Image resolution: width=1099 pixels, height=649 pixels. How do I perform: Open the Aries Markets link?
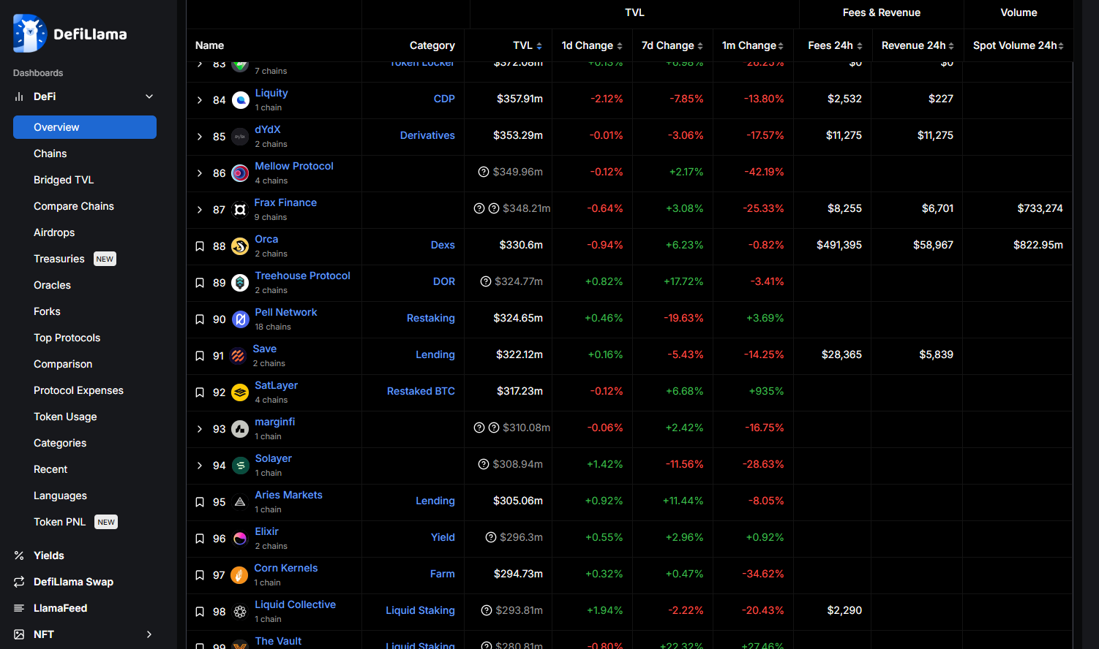click(x=288, y=495)
